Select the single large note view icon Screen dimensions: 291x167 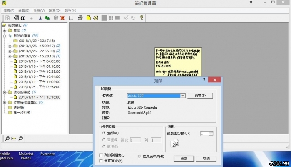click(x=104, y=18)
